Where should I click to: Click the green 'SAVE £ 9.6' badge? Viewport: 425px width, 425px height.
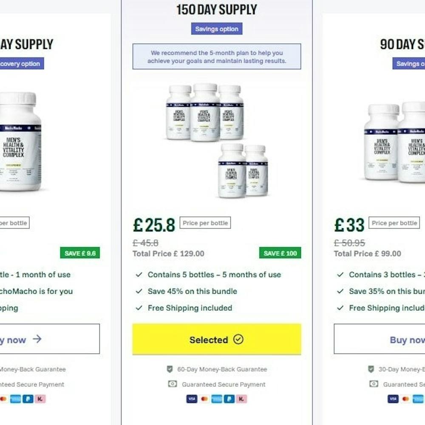[80, 253]
